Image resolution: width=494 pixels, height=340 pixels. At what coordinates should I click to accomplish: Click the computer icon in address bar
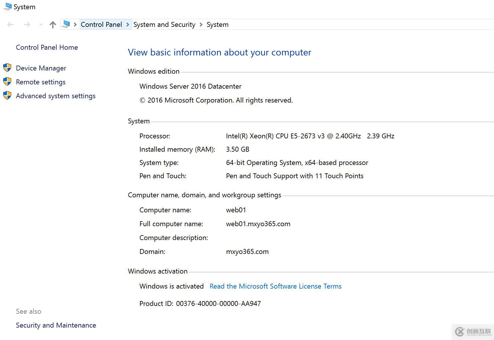[x=66, y=24]
